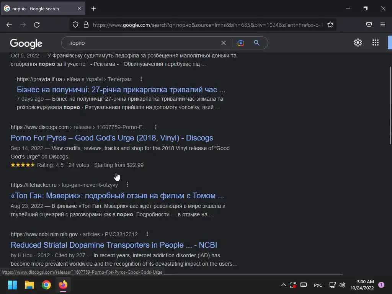Viewport: 392px width, 294px height.
Task: Open Google quick settings gear
Action: tap(358, 42)
